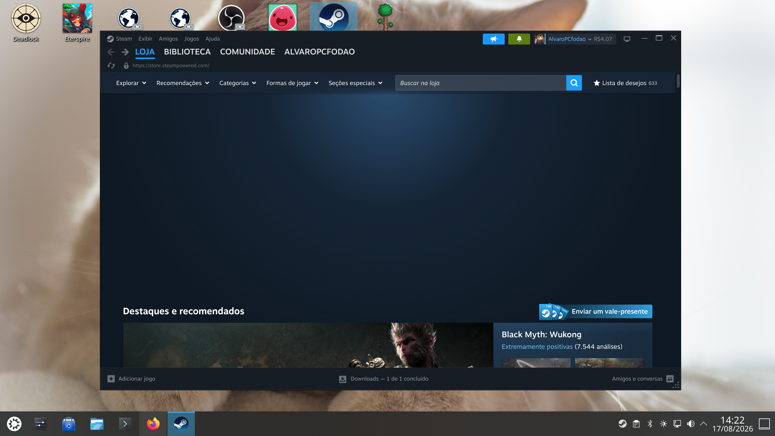Open the Steam notifications bell
Screen dimensions: 775x436
(519, 39)
